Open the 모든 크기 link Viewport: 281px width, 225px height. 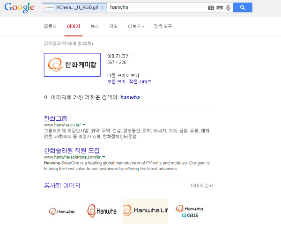[116, 81]
